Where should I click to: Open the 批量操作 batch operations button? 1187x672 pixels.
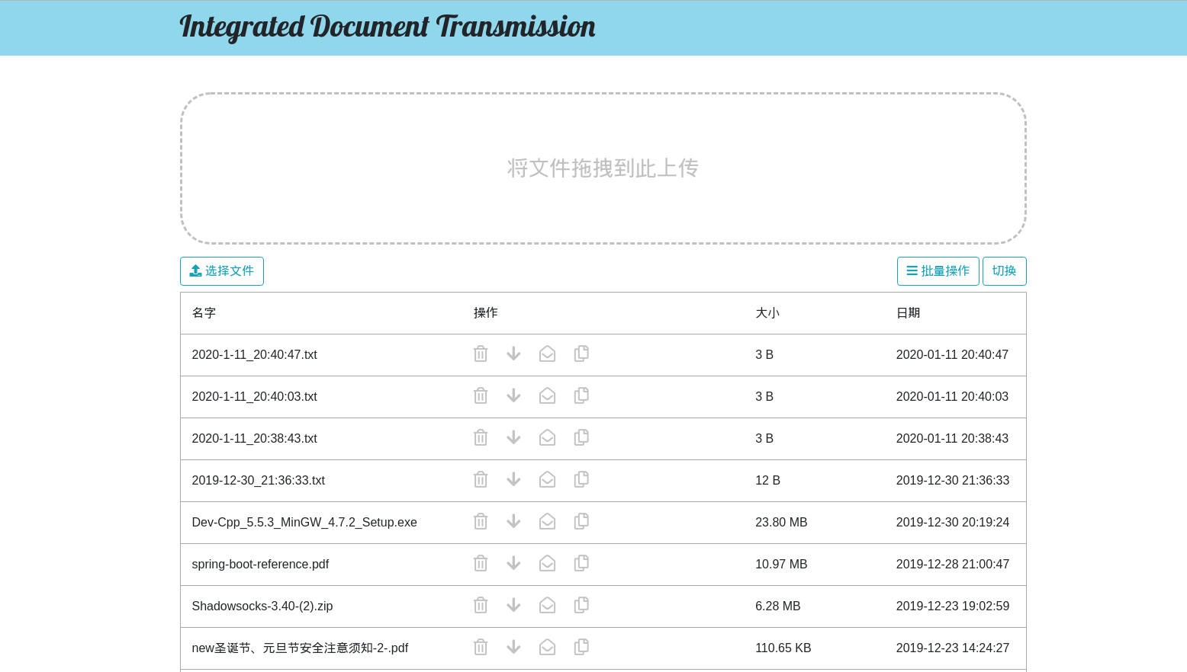click(938, 271)
